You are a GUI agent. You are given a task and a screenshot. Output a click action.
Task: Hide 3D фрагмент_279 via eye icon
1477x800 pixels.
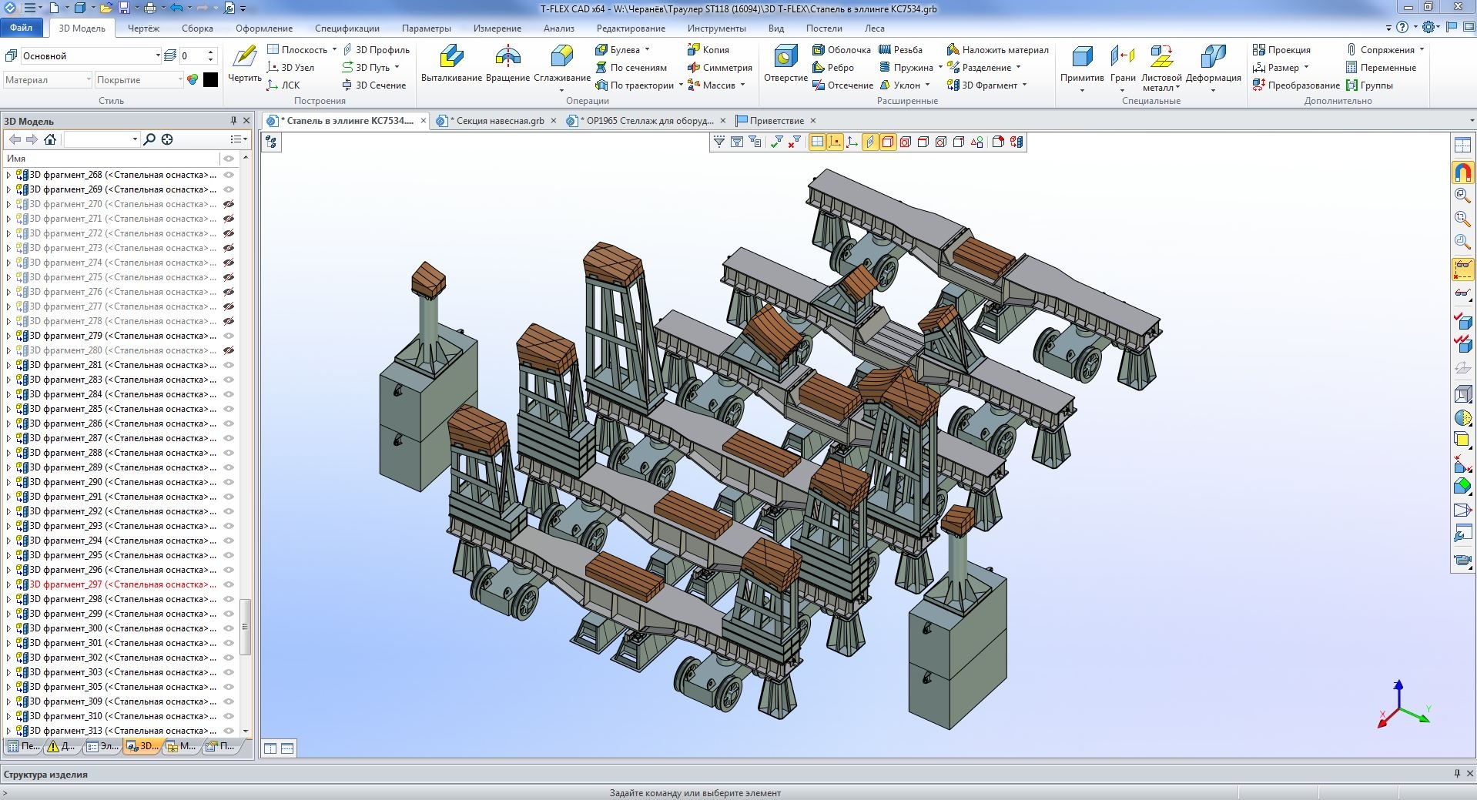[x=229, y=336]
